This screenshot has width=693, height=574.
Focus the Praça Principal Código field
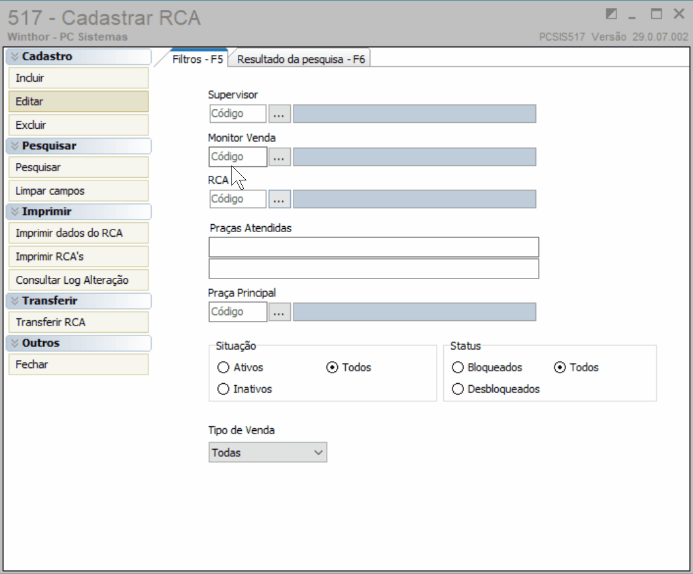238,312
